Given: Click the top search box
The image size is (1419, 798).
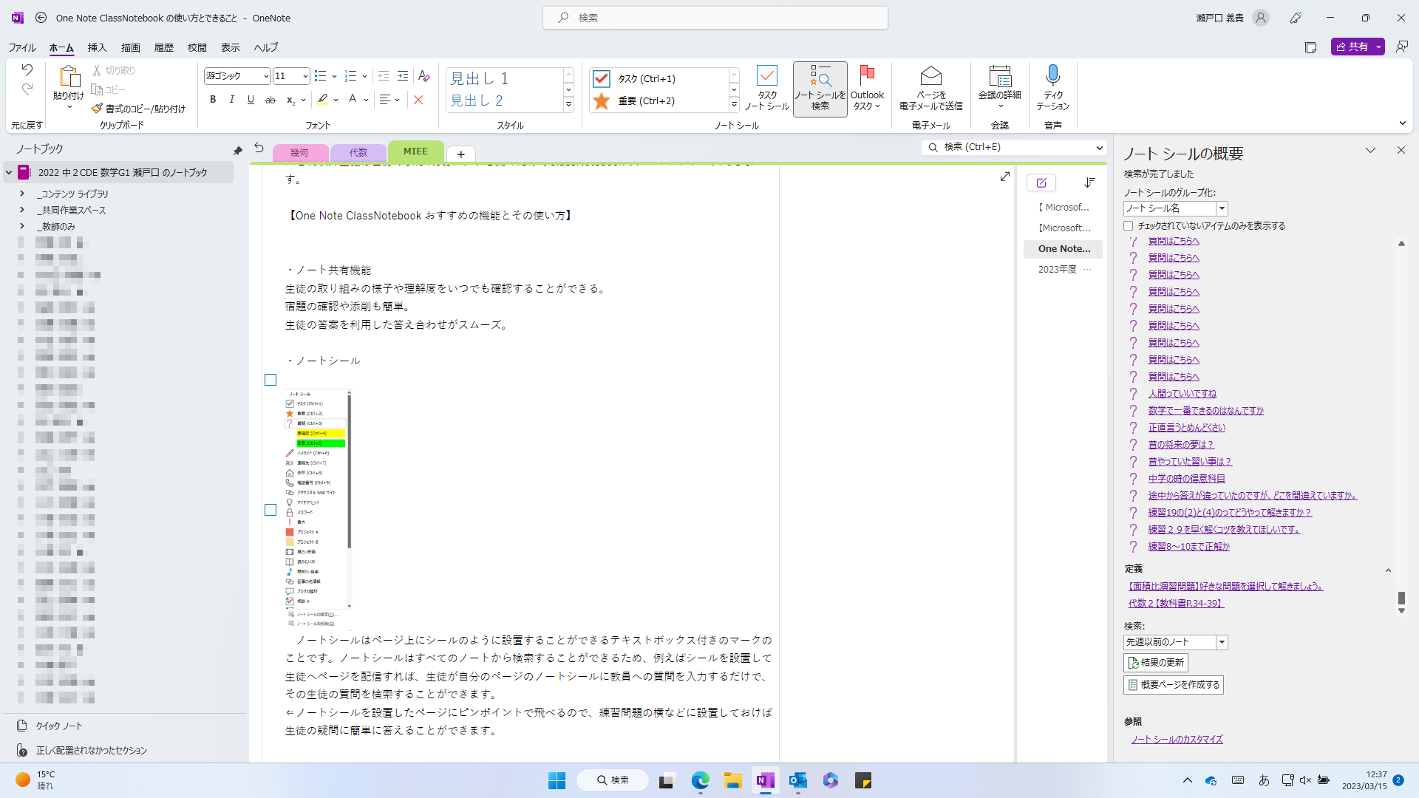Looking at the screenshot, I should (x=714, y=18).
